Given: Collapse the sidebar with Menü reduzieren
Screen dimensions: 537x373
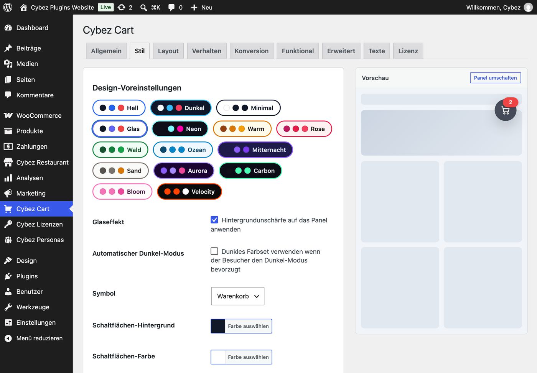Looking at the screenshot, I should point(36,338).
